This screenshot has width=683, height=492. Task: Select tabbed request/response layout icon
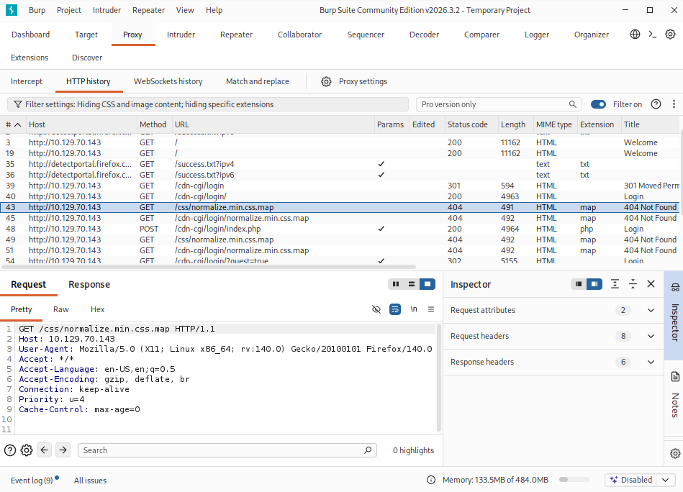point(428,284)
